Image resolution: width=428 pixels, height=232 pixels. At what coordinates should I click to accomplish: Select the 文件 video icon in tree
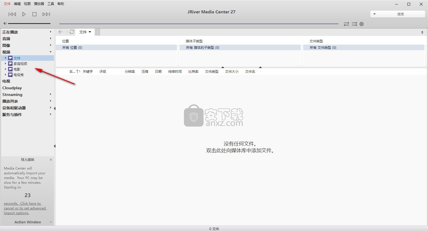click(x=10, y=58)
